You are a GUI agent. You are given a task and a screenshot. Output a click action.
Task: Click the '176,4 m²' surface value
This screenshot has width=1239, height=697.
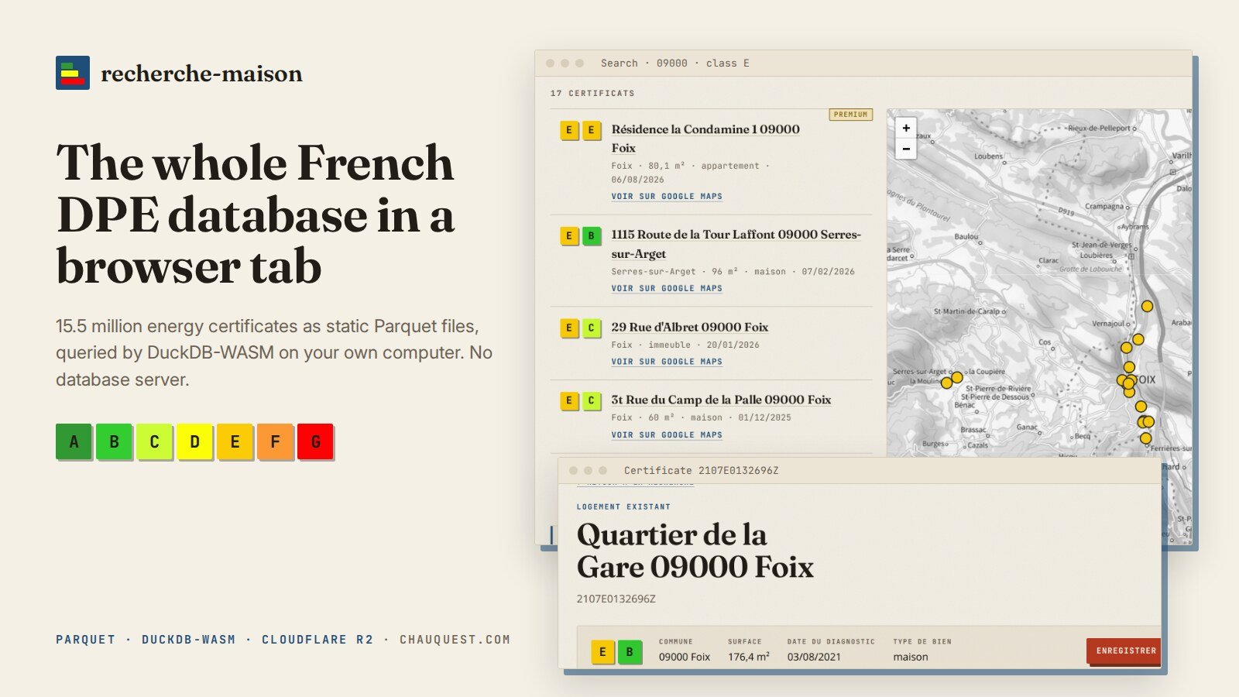(749, 657)
